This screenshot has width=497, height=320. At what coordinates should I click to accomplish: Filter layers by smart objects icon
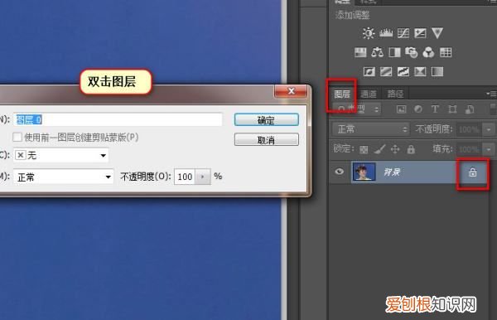coord(470,109)
